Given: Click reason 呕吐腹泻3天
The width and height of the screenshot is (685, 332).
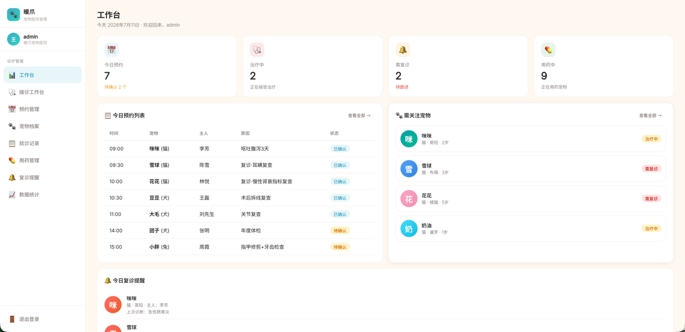Looking at the screenshot, I should pyautogui.click(x=255, y=149).
